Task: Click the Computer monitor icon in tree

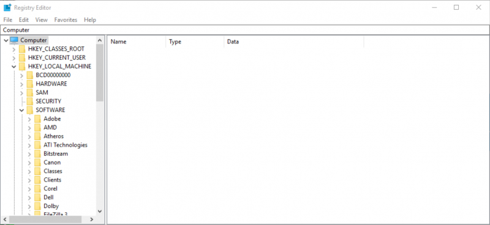Action: click(14, 40)
